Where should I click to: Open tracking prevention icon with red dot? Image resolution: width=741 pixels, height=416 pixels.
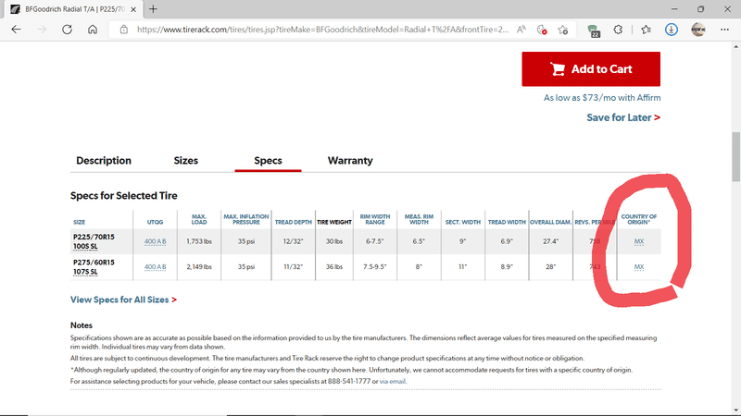coord(542,30)
